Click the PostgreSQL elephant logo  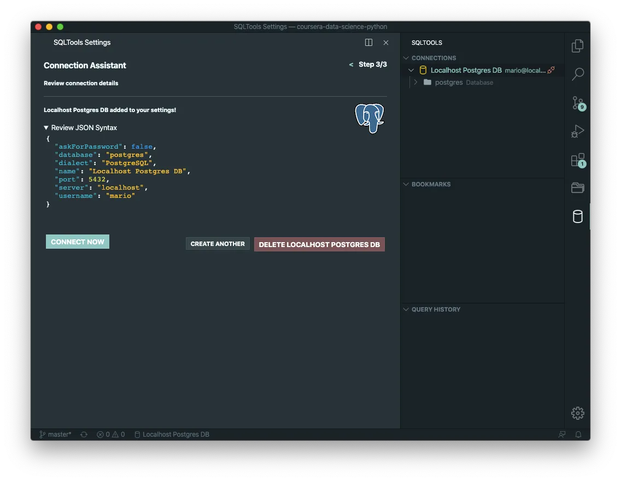pyautogui.click(x=370, y=119)
